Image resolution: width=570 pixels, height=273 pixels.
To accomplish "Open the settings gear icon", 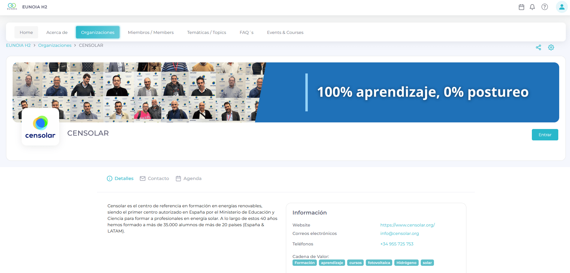I will pos(551,47).
